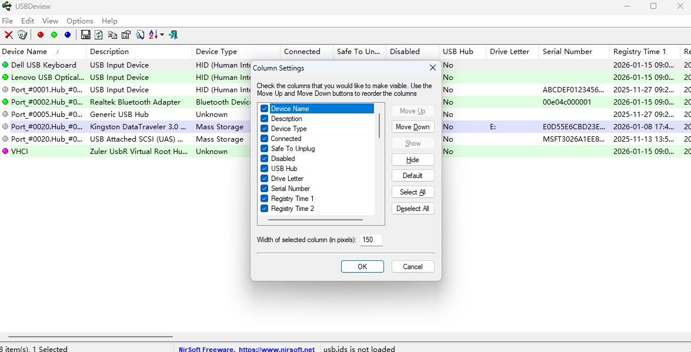Click the blue circle toolbar icon
The width and height of the screenshot is (691, 352).
click(x=68, y=35)
